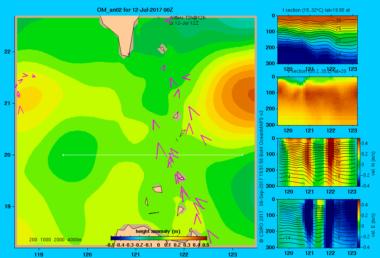
Task: Click the 'to 12-Jul 12Z' legend line
Action: click(x=184, y=23)
